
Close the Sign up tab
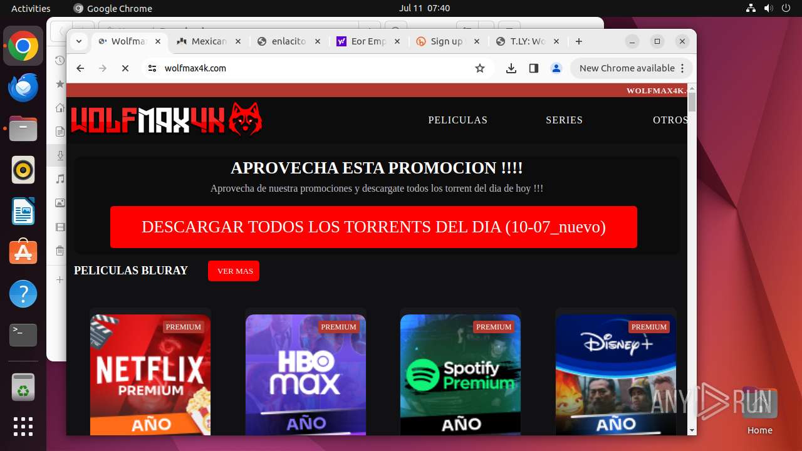477,41
